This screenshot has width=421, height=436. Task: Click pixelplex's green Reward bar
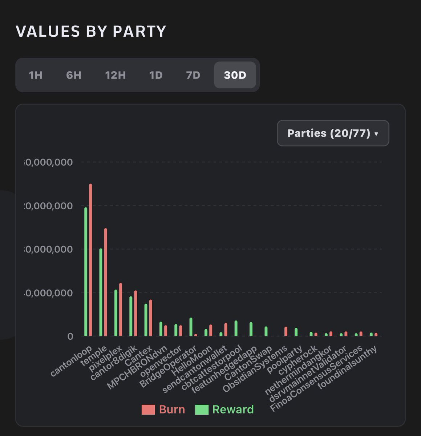click(x=116, y=313)
